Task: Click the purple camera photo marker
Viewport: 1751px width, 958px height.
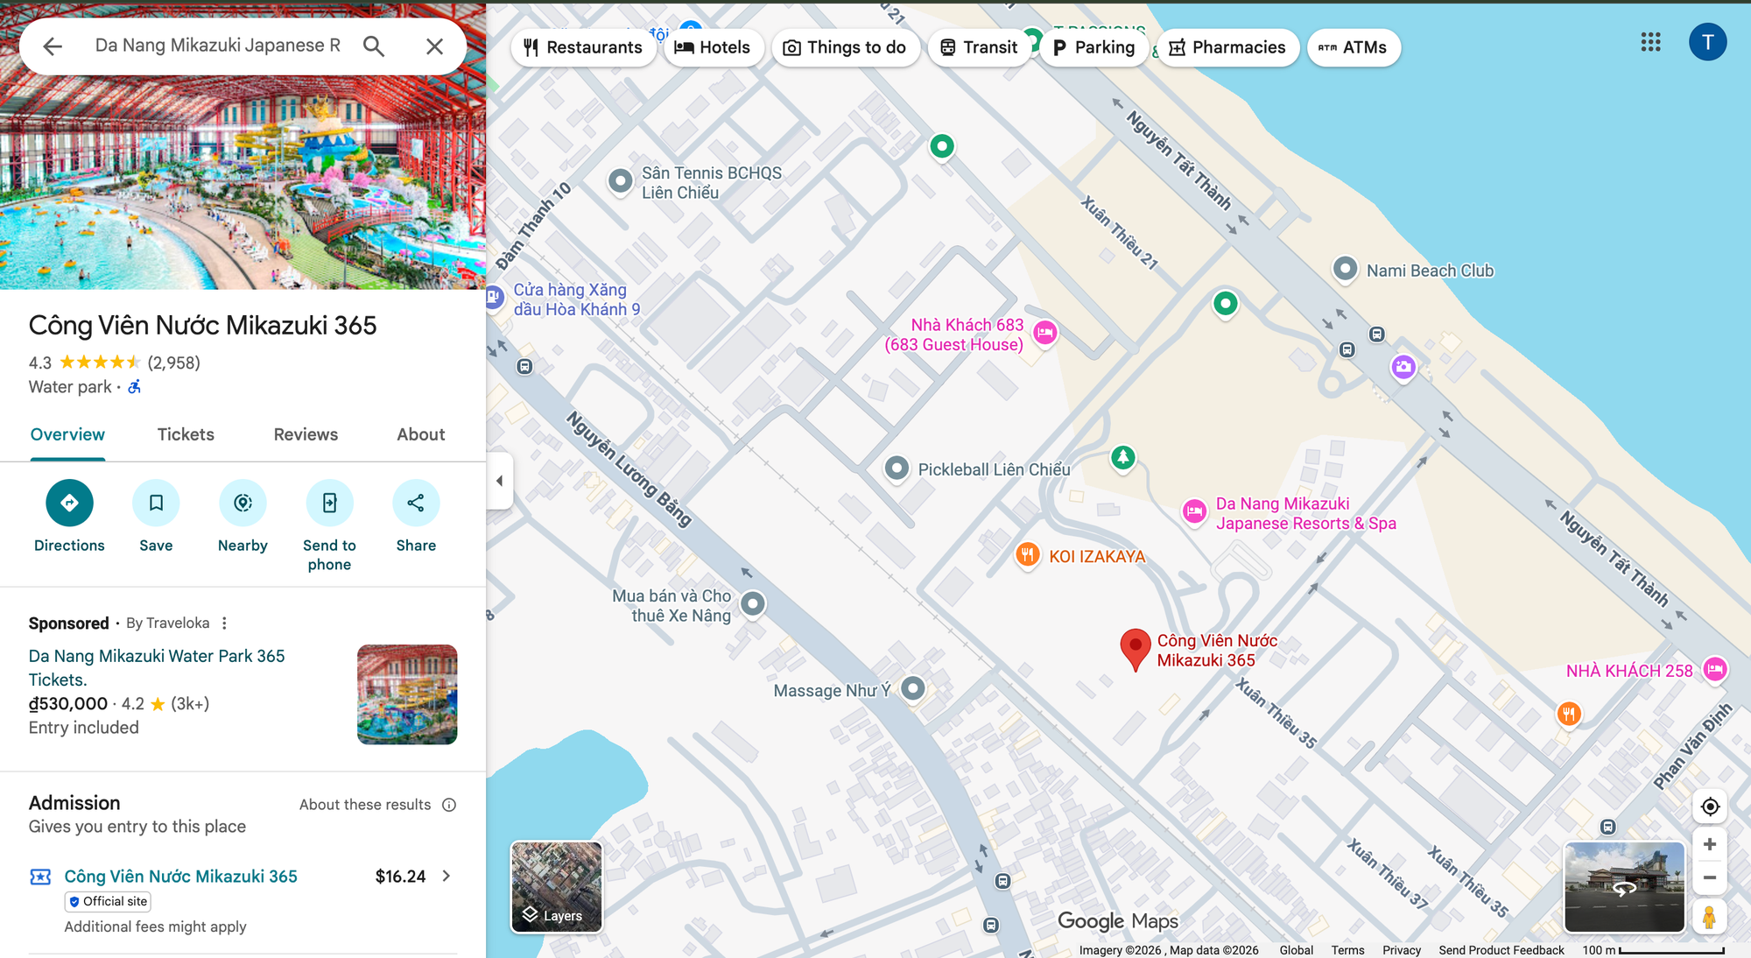Action: click(1403, 367)
